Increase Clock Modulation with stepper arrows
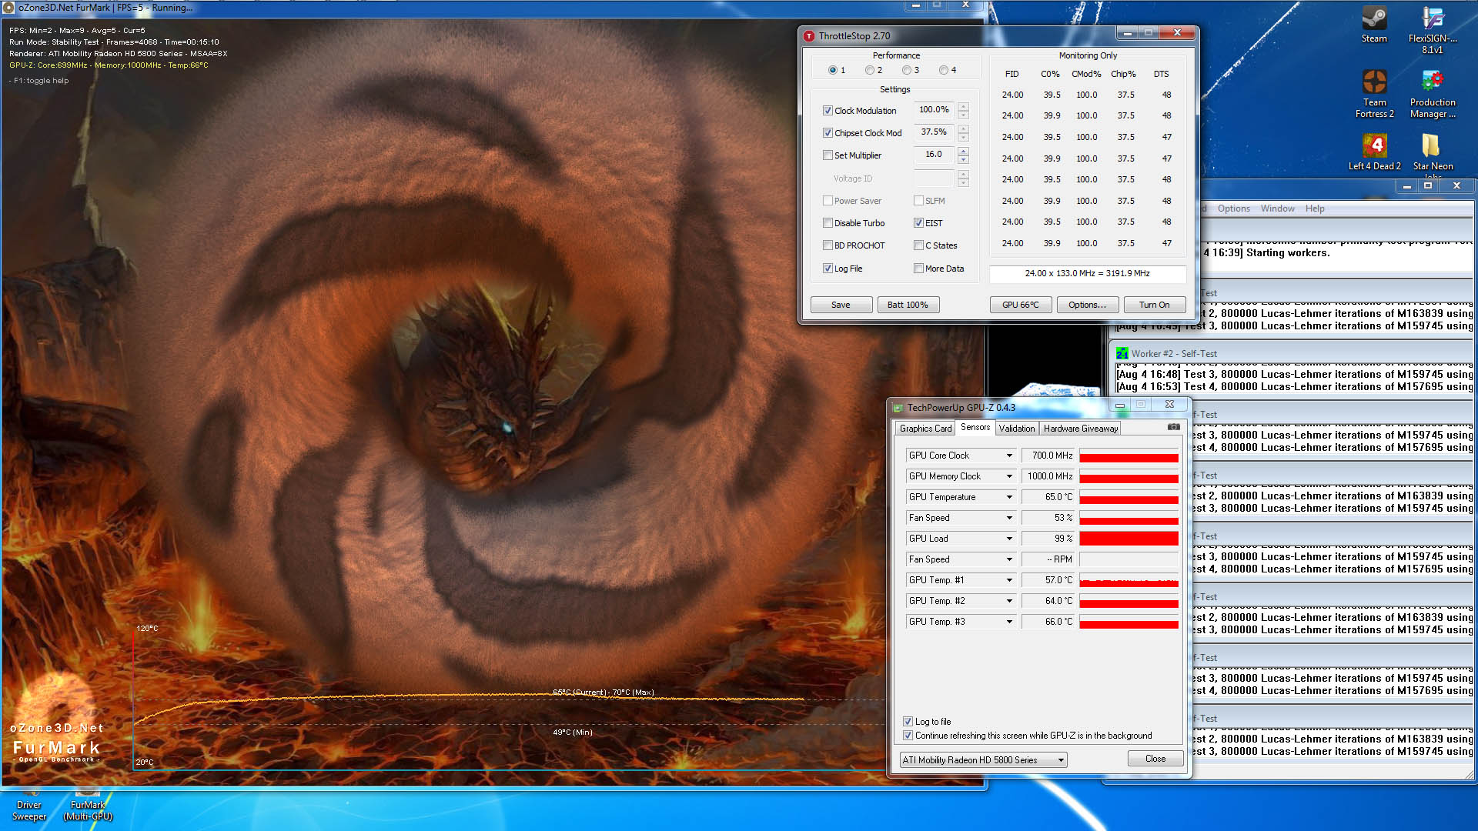Image resolution: width=1478 pixels, height=831 pixels. (963, 106)
